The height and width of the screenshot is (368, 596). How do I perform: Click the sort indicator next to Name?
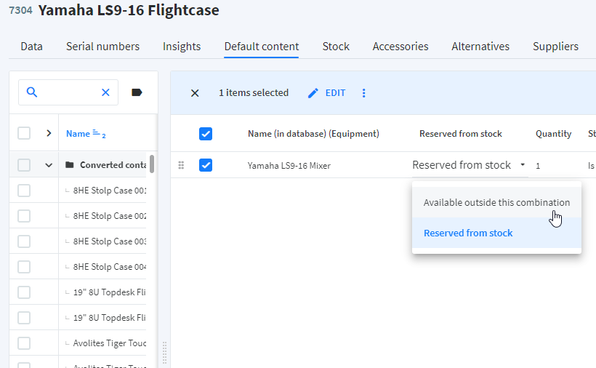[99, 134]
